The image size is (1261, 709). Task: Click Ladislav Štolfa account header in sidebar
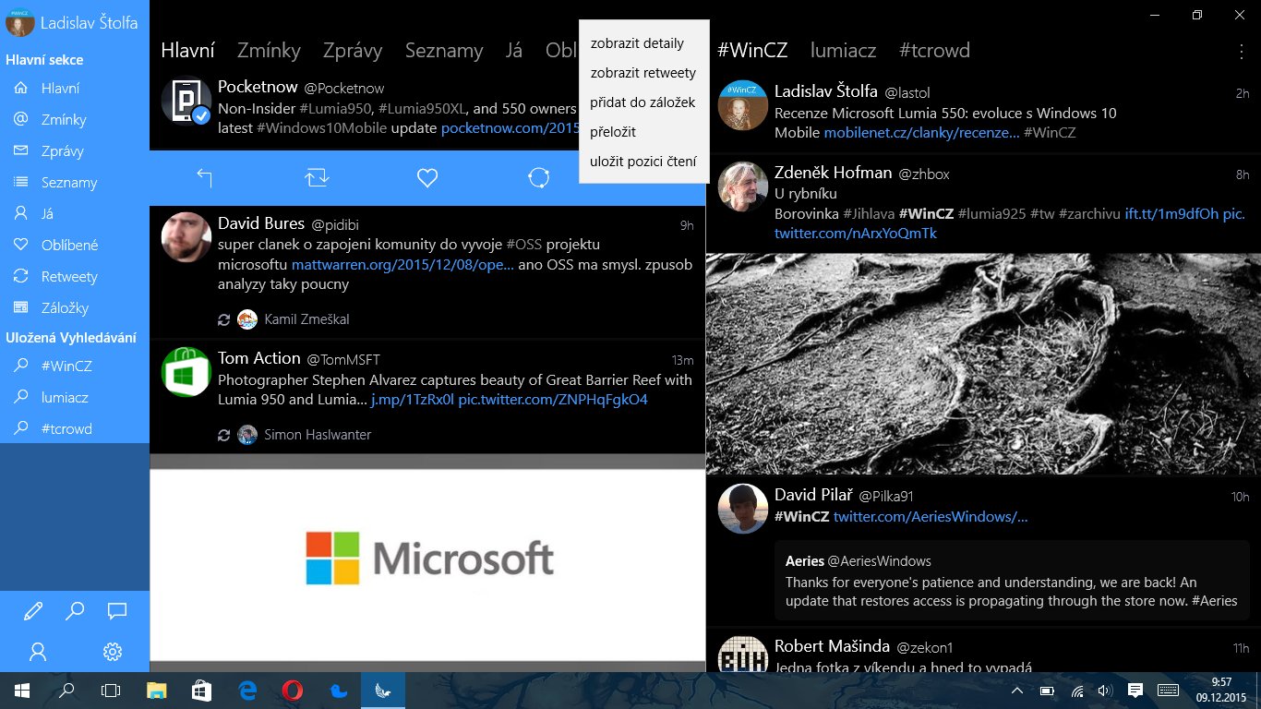click(x=74, y=22)
